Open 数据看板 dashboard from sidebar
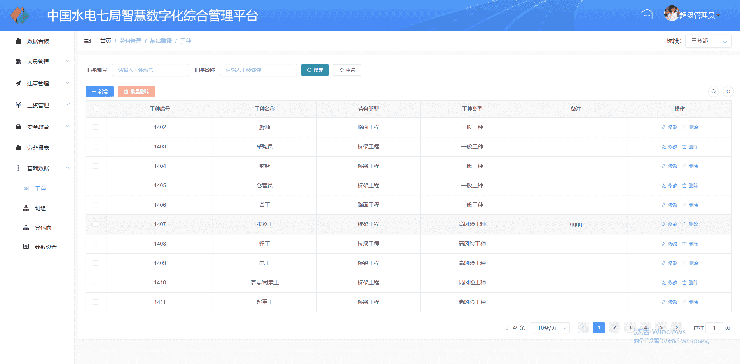This screenshot has width=740, height=364. click(x=38, y=41)
